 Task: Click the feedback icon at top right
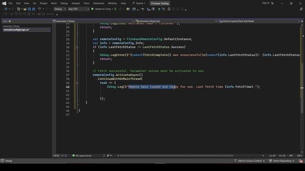[x=301, y=9]
